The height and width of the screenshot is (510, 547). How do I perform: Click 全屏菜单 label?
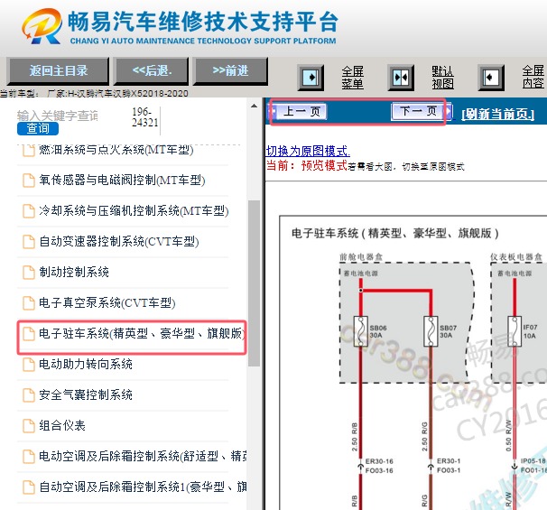tap(352, 78)
